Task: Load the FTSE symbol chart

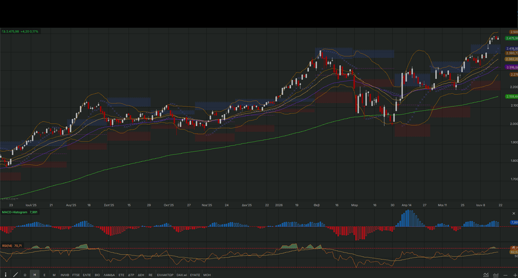Action: click(76, 275)
